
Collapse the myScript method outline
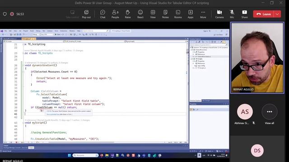(x=23, y=123)
